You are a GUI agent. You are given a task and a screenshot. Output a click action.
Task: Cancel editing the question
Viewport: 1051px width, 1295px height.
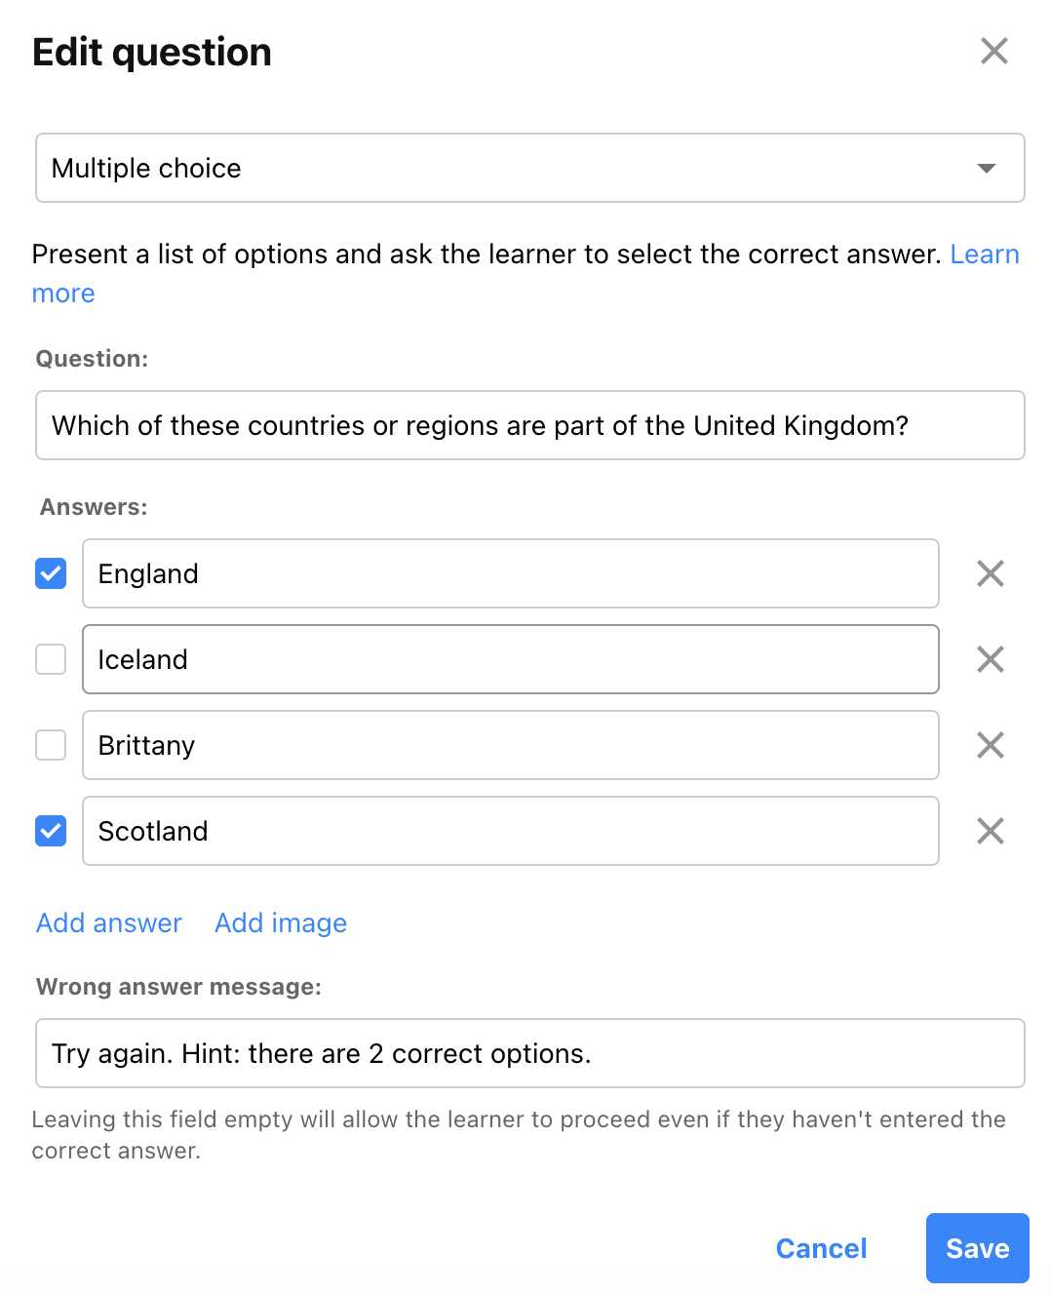pos(821,1248)
